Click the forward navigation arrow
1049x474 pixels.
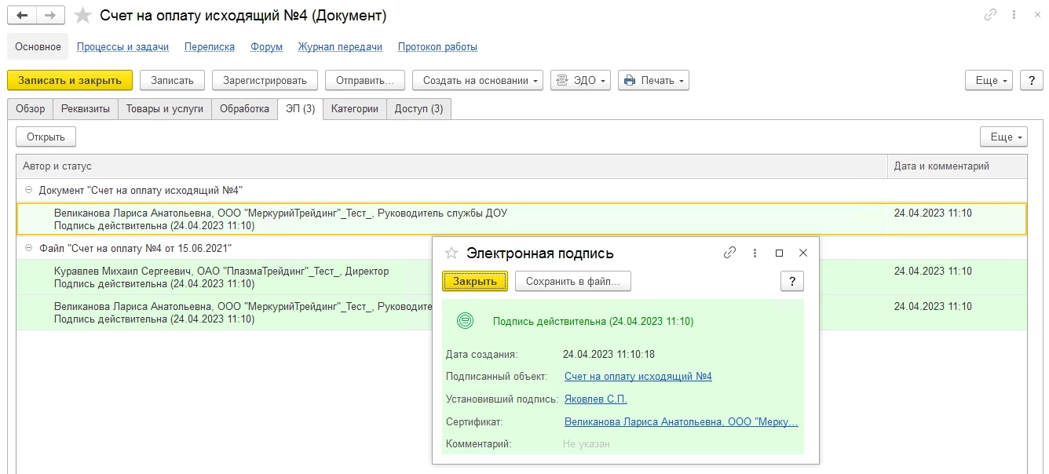(x=50, y=16)
